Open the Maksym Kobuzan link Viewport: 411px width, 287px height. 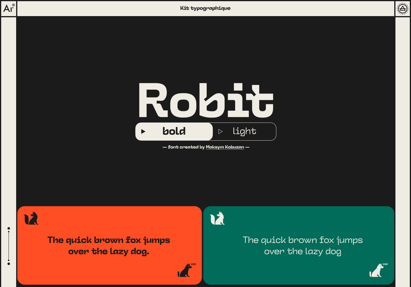pyautogui.click(x=225, y=147)
